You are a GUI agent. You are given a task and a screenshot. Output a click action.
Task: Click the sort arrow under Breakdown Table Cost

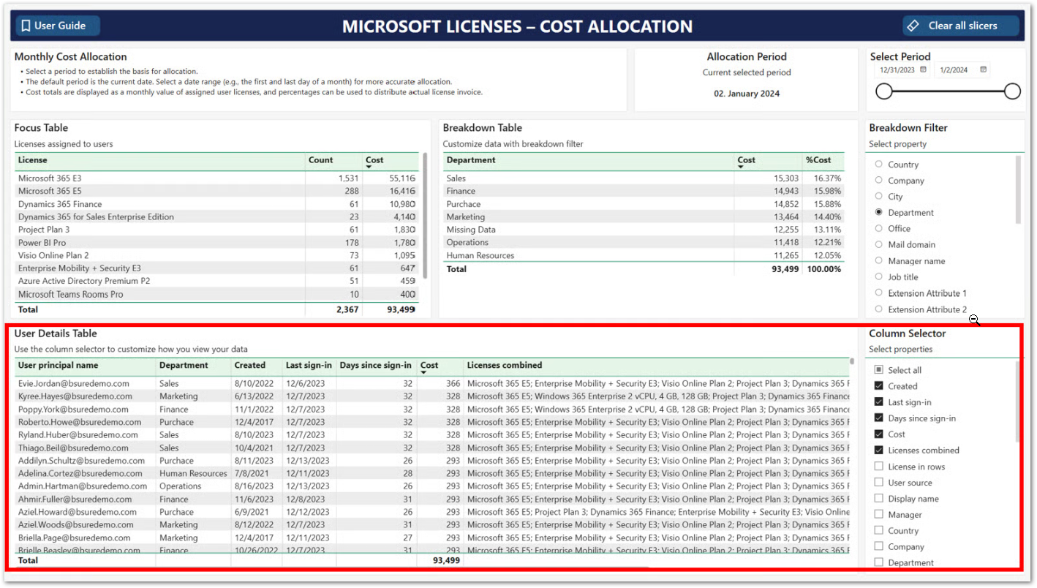pos(741,167)
